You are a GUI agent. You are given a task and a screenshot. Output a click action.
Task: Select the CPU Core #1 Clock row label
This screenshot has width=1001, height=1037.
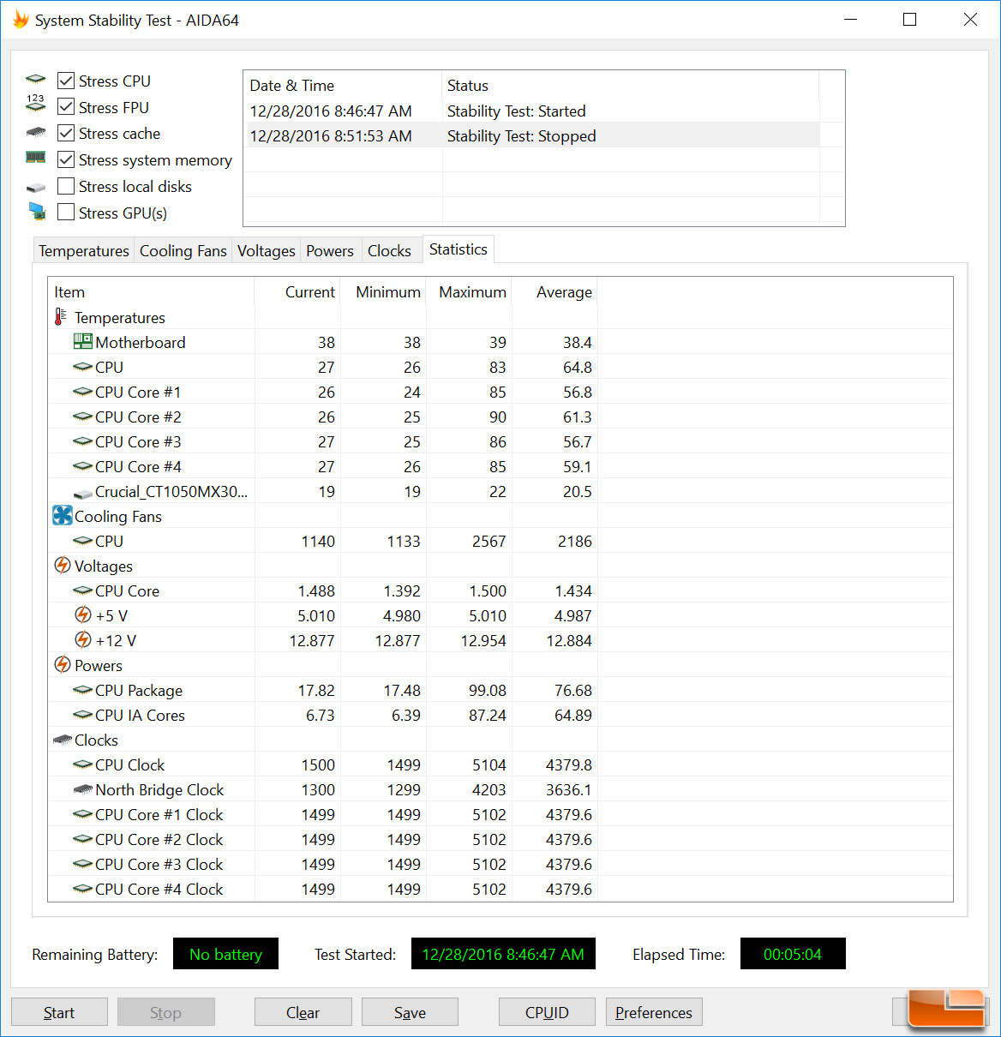click(159, 814)
